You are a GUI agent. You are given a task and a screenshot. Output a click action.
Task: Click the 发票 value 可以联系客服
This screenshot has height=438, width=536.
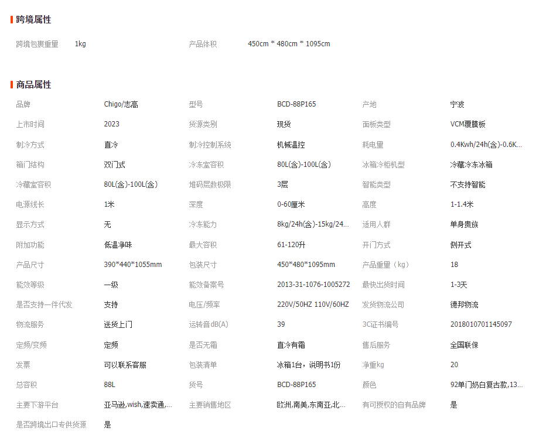pyautogui.click(x=125, y=365)
